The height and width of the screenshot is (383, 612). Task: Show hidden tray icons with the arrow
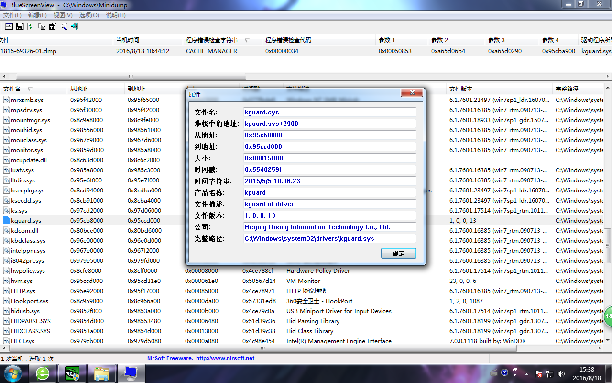(x=526, y=373)
